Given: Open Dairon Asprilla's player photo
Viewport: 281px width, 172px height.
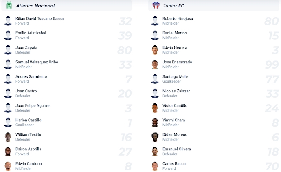Looking at the screenshot, I should tap(8, 152).
